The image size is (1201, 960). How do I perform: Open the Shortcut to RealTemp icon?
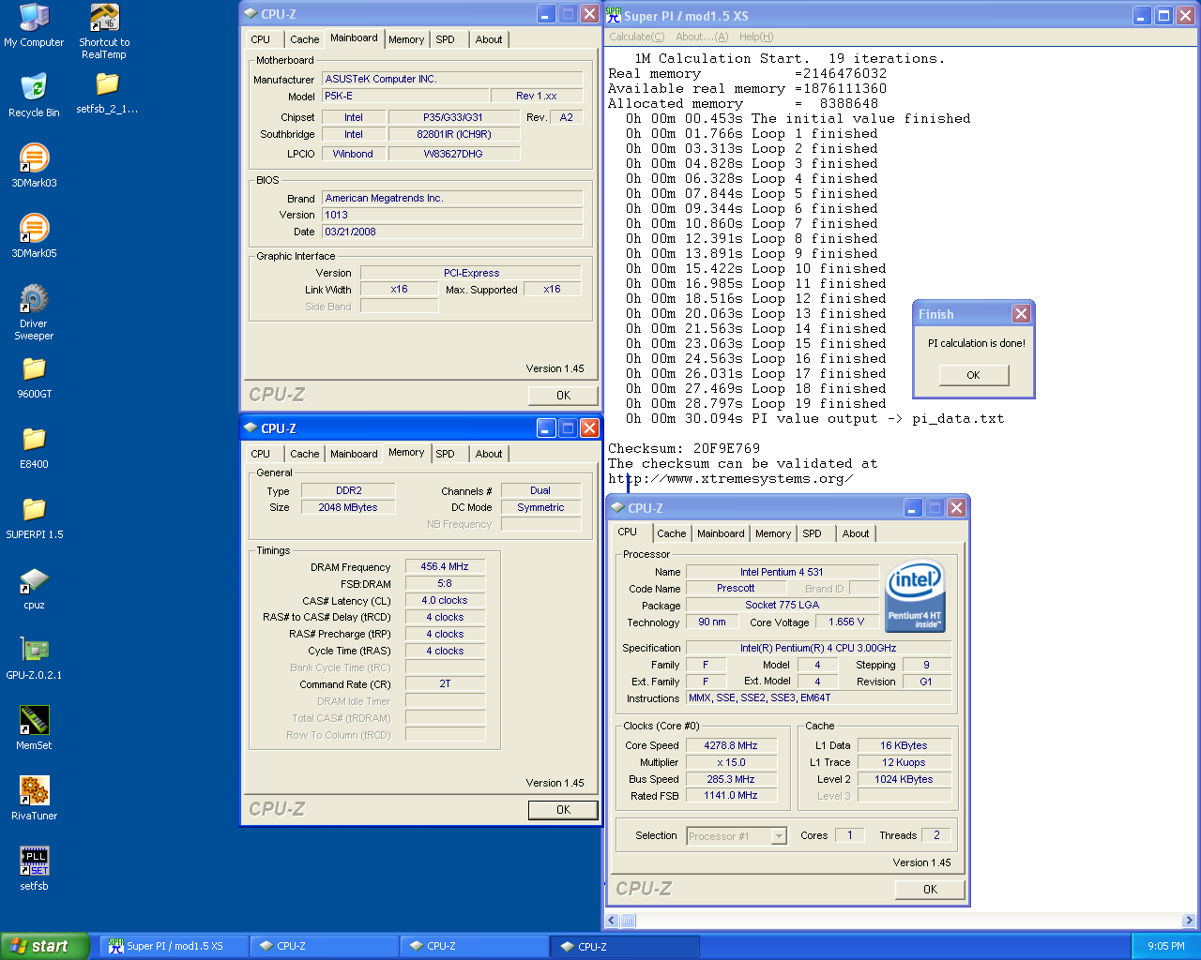point(104,31)
